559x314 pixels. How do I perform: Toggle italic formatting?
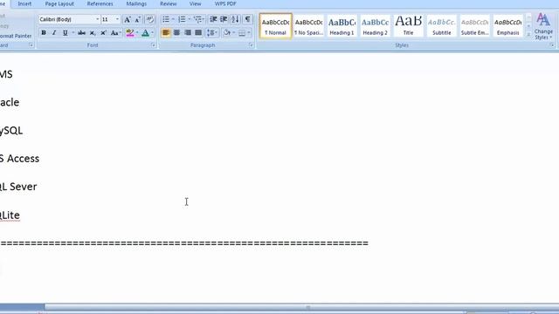point(54,33)
